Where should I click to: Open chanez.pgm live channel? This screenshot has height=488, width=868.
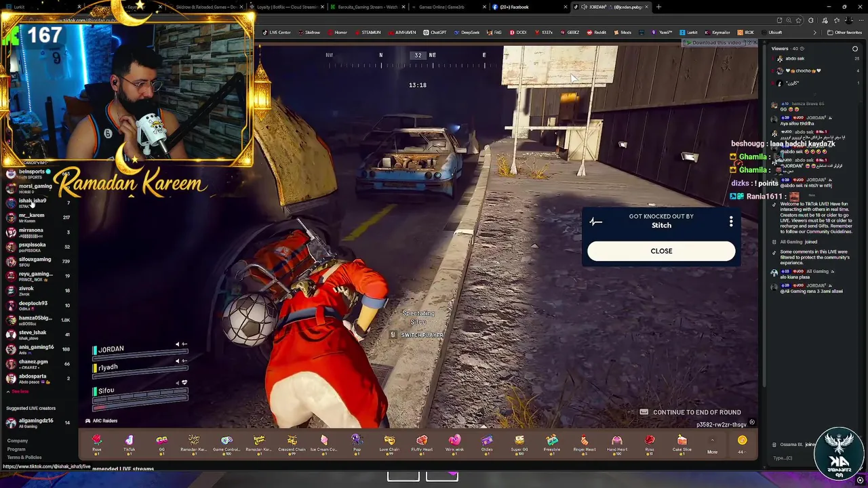pyautogui.click(x=37, y=363)
